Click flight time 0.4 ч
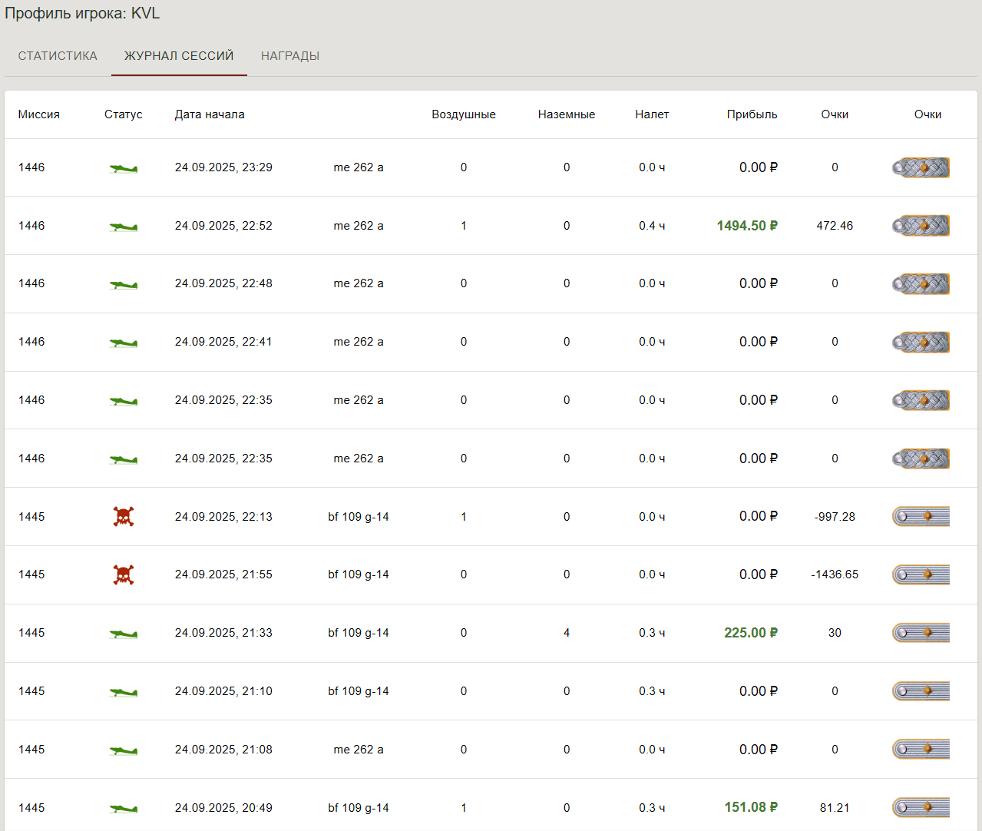 pos(652,226)
